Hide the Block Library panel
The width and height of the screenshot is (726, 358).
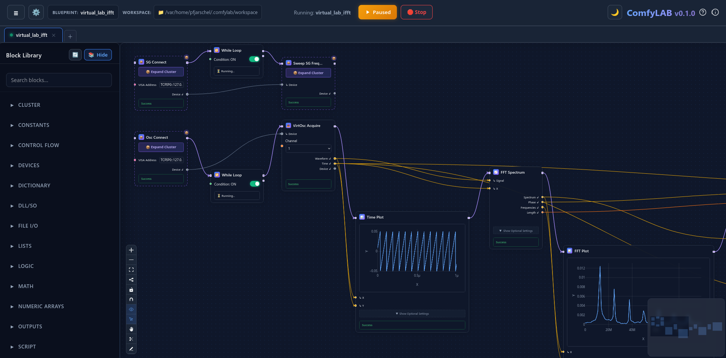click(98, 55)
